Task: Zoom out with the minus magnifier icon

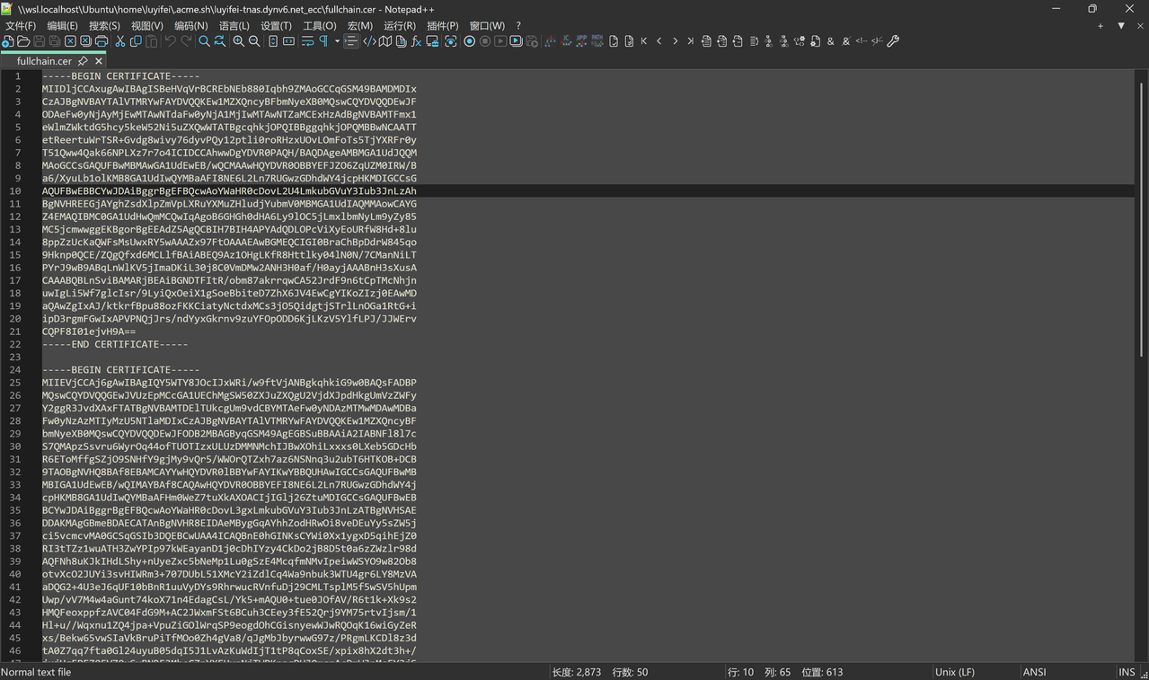Action: 254,41
